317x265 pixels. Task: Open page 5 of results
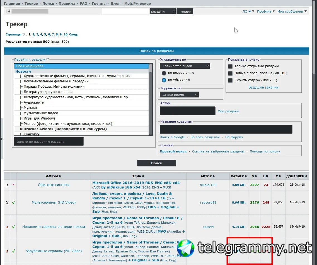(x=45, y=34)
